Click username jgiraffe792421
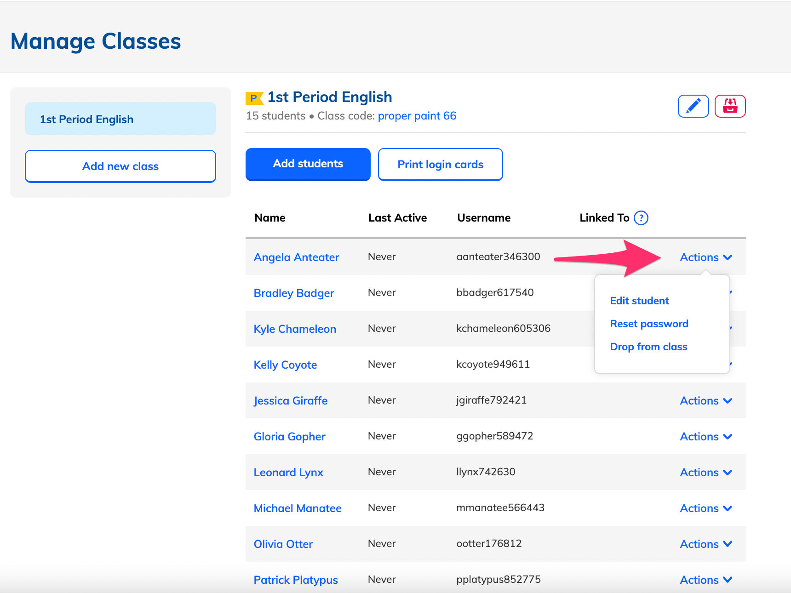 [491, 400]
